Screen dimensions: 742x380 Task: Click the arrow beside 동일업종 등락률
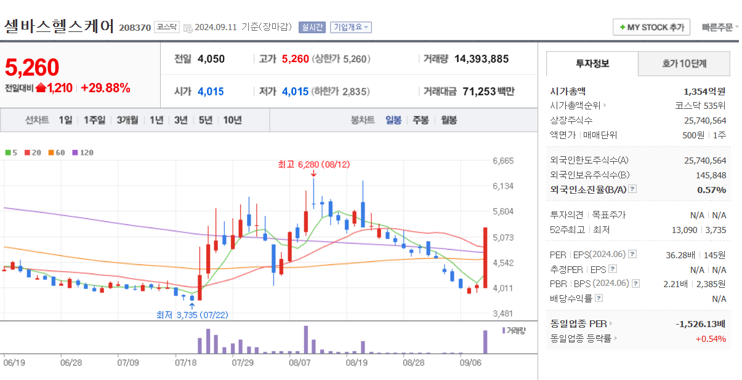615,338
